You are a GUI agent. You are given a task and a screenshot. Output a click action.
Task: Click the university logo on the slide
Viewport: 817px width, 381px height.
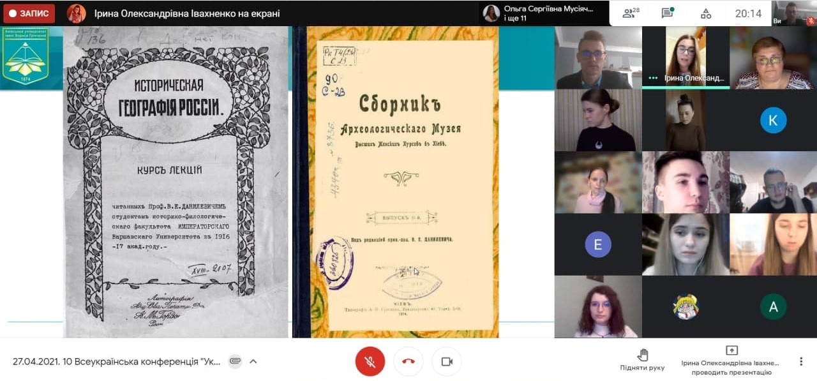[x=26, y=57]
